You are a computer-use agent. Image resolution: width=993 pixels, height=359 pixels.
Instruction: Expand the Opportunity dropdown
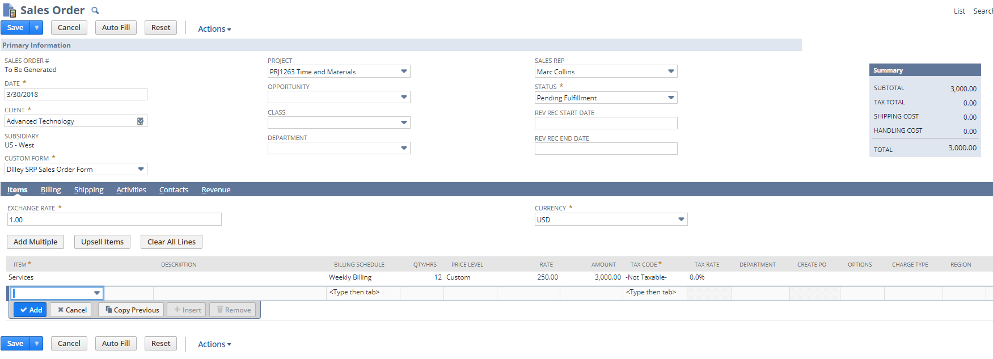click(x=404, y=97)
